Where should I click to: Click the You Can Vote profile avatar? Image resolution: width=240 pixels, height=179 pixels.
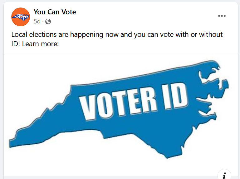click(x=21, y=17)
